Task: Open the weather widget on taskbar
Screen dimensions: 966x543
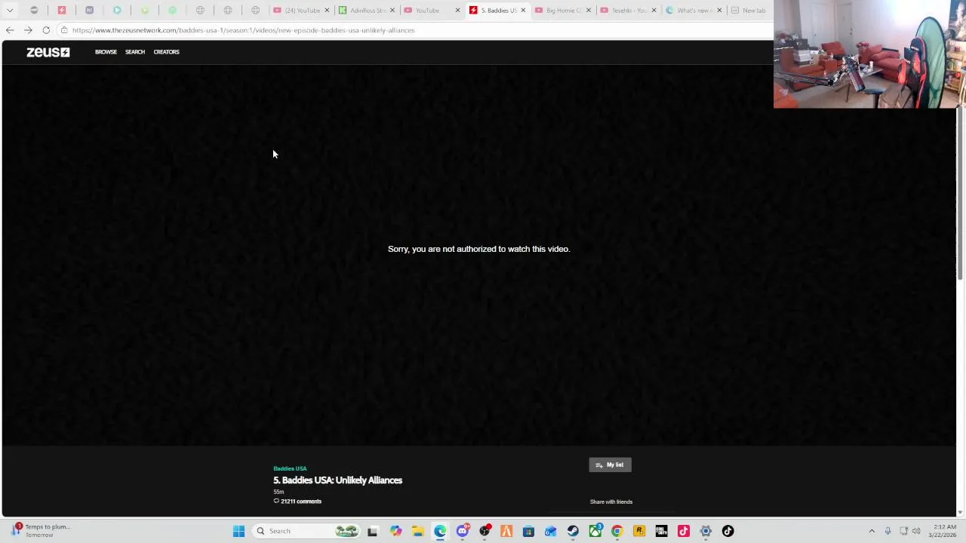Action: coord(39,531)
